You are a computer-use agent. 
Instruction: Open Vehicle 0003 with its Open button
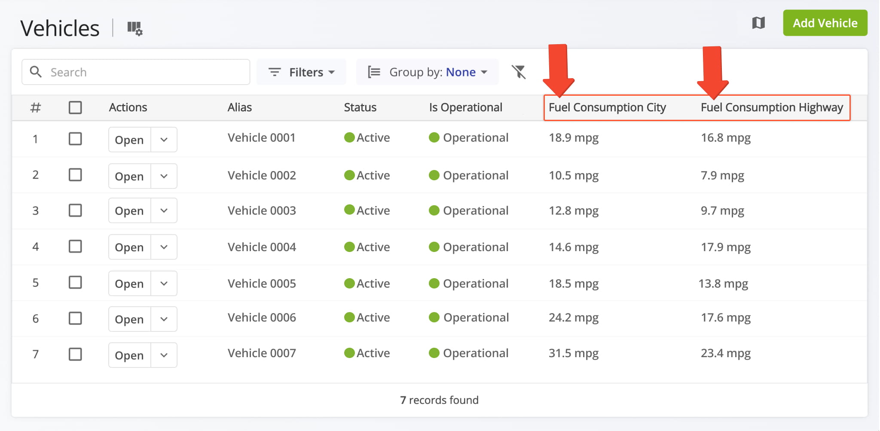(x=129, y=210)
